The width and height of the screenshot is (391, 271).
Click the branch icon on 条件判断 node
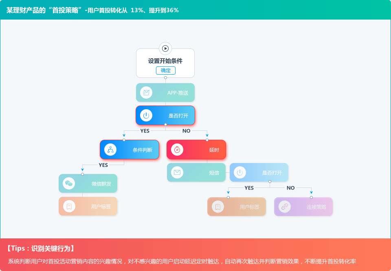click(110, 150)
